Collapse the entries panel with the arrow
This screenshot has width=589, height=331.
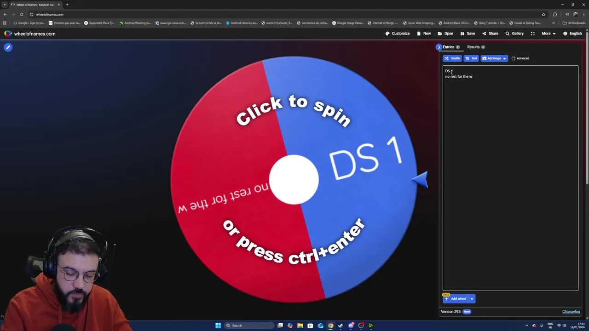pos(439,47)
